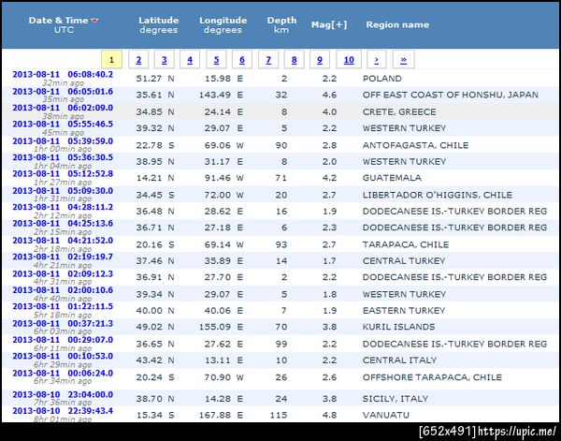Open the 05:12:52.8 Guatemala earthquake entry

click(63, 174)
